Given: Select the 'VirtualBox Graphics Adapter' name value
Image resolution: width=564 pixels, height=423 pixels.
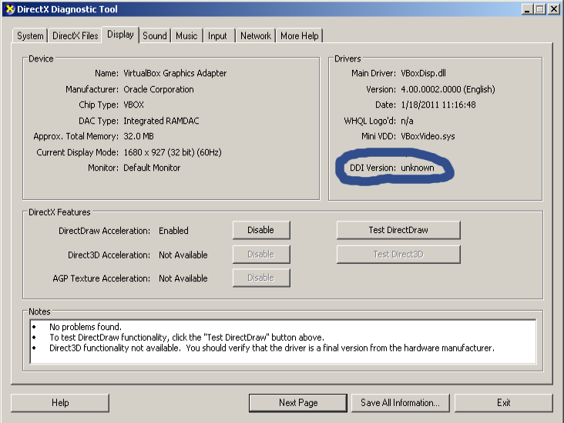Looking at the screenshot, I should point(175,73).
